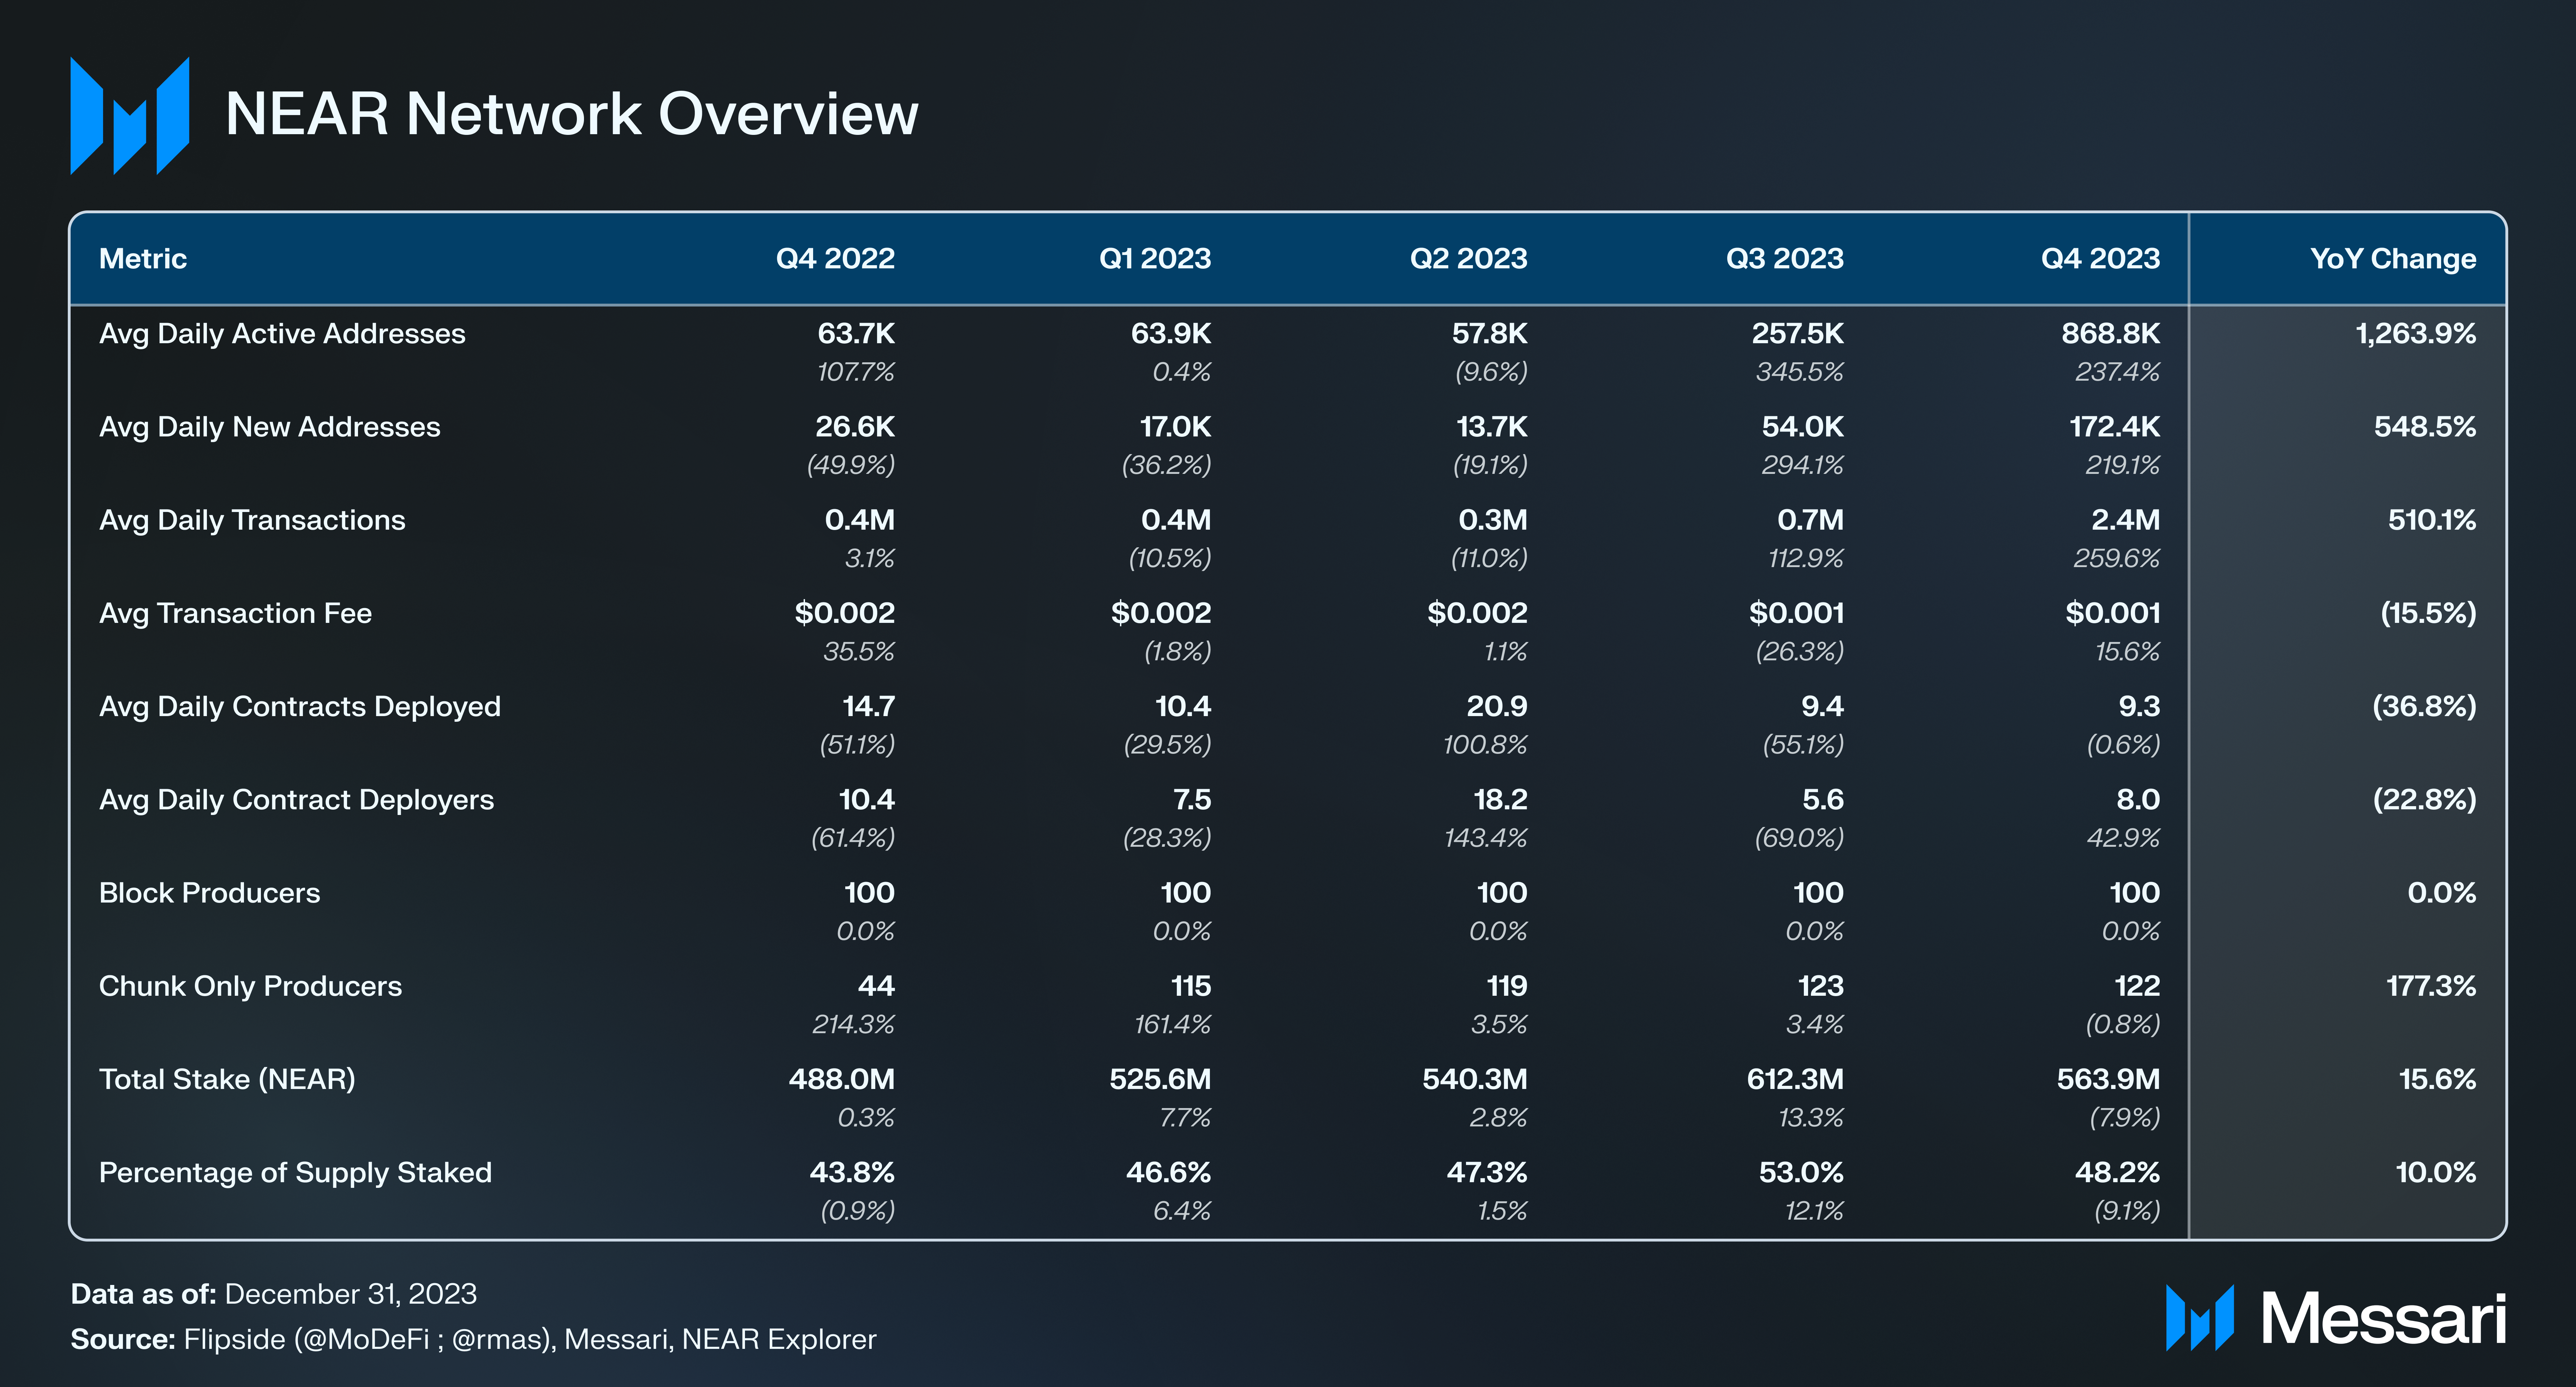2576x1387 pixels.
Task: Click the 18.2 contract deployers value
Action: point(1500,800)
